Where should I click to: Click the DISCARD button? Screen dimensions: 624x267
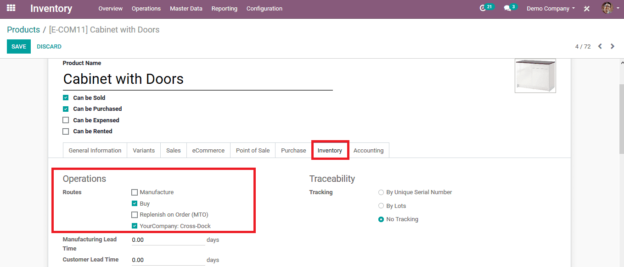pos(49,47)
